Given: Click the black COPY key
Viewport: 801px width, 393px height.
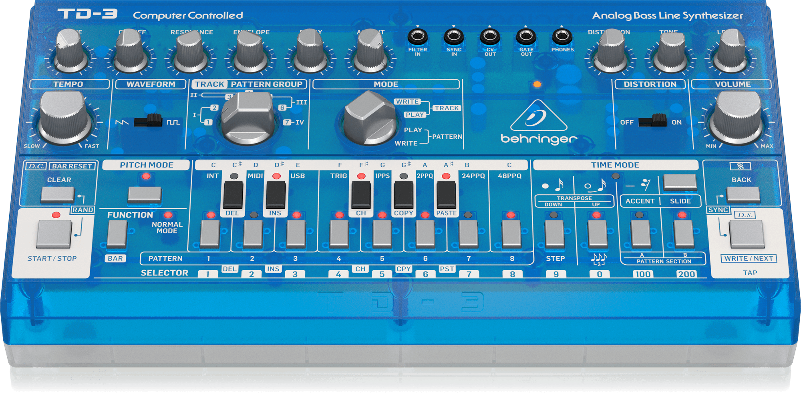Looking at the screenshot, I should pyautogui.click(x=404, y=195).
